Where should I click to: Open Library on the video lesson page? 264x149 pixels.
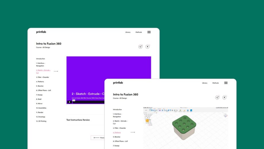[x=128, y=32]
